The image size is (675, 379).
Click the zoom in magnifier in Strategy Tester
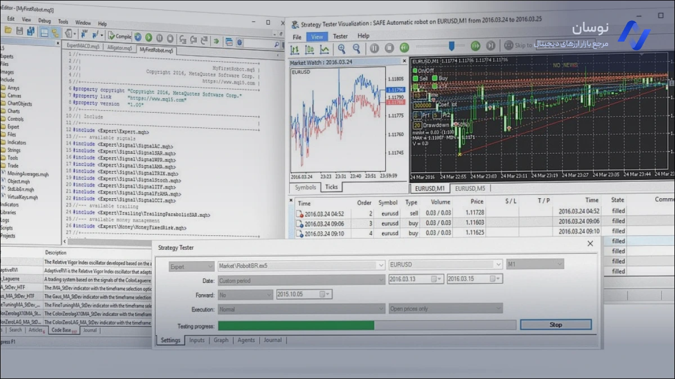341,49
